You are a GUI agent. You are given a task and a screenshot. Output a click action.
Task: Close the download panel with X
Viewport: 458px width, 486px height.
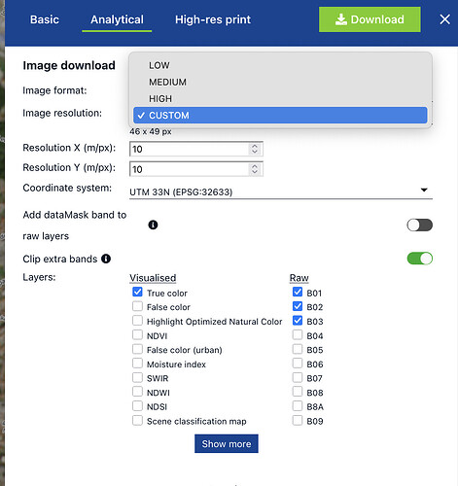(x=444, y=19)
